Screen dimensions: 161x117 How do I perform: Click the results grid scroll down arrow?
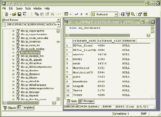click(152, 96)
